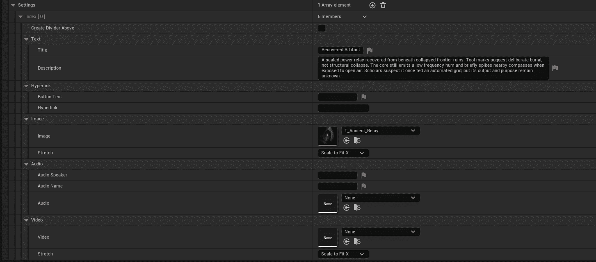Select the Description property label
This screenshot has width=596, height=262.
(x=49, y=68)
